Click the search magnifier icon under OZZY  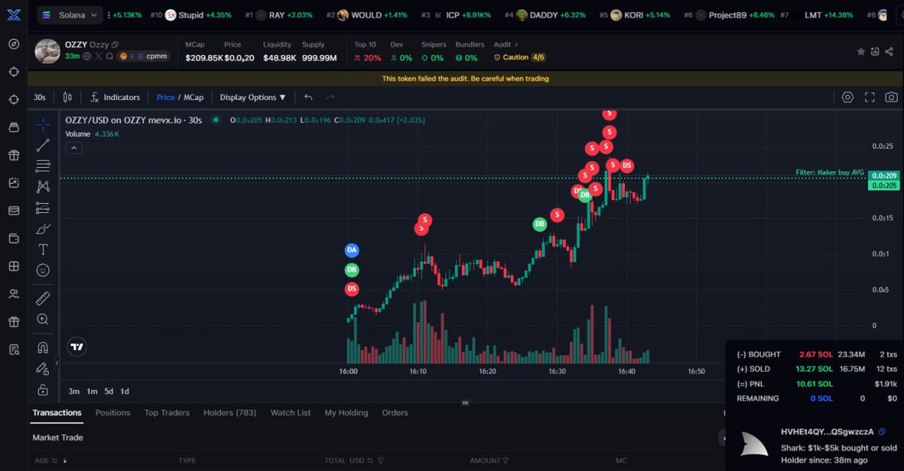109,56
